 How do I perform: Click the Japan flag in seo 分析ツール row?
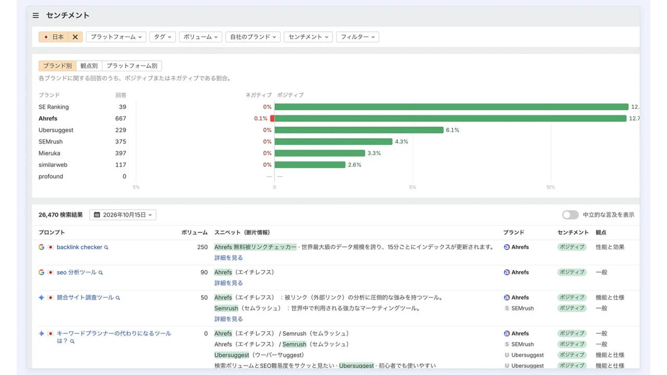click(51, 272)
